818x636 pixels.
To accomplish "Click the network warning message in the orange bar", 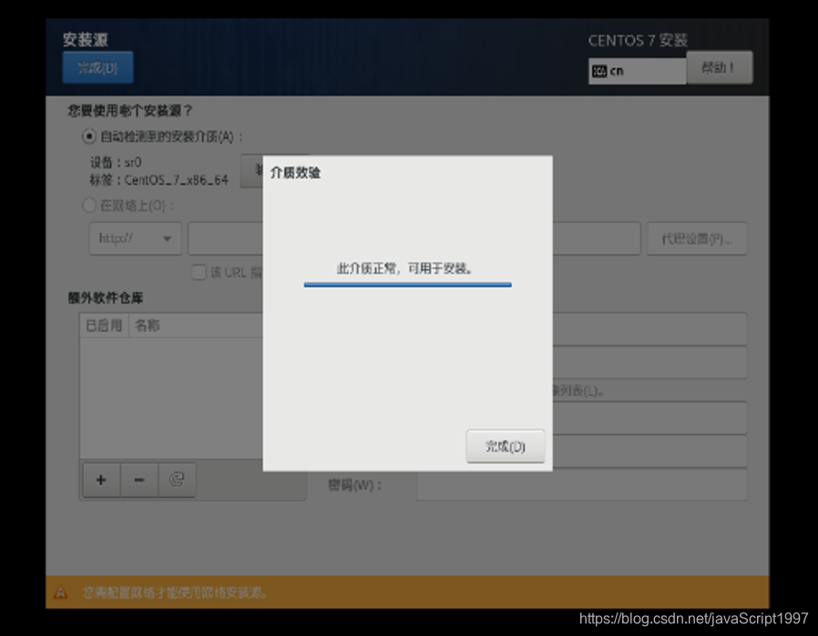I will [x=175, y=592].
